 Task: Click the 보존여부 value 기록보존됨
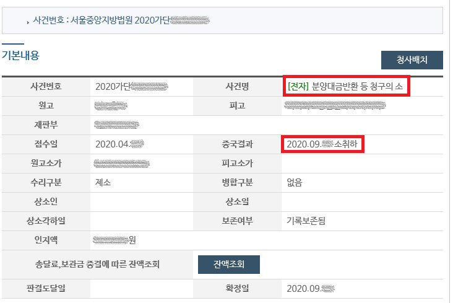click(x=306, y=221)
